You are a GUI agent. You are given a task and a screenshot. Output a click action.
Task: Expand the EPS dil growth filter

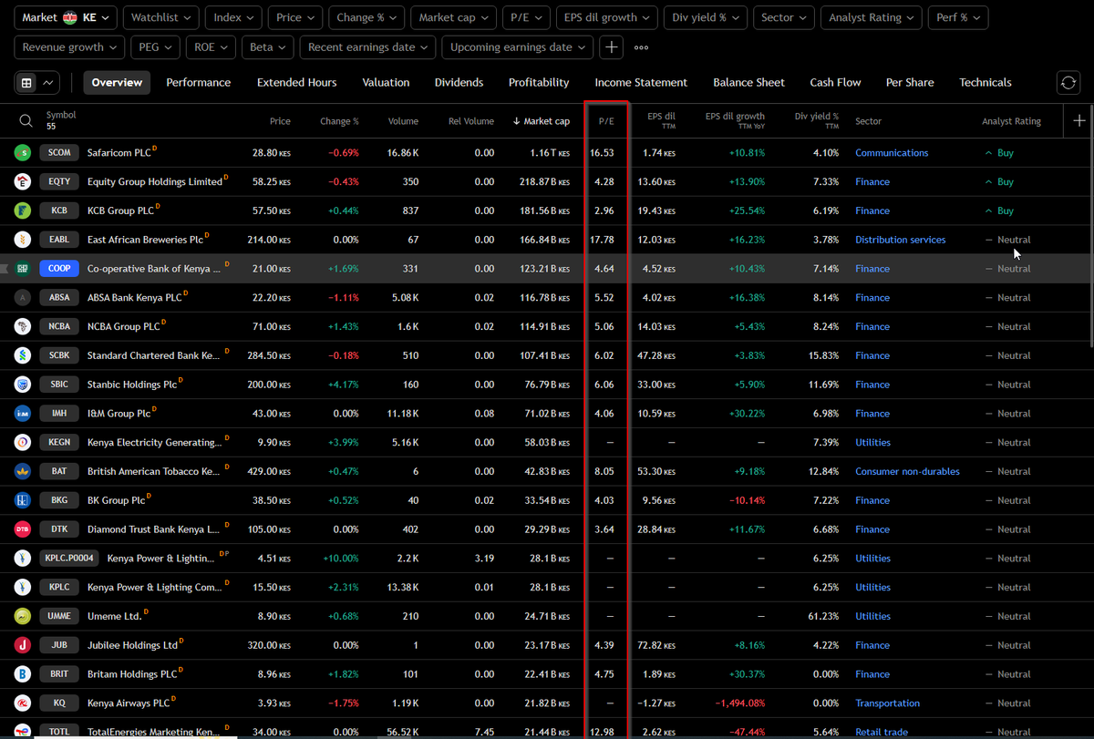606,18
